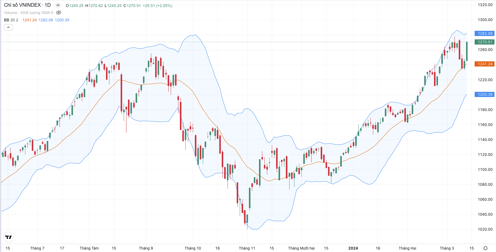Click the 1300.00 price scale label
This screenshot has width=496, height=252.
[485, 20]
